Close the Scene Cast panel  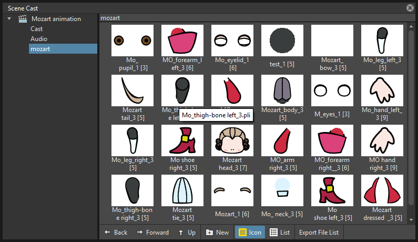click(410, 8)
